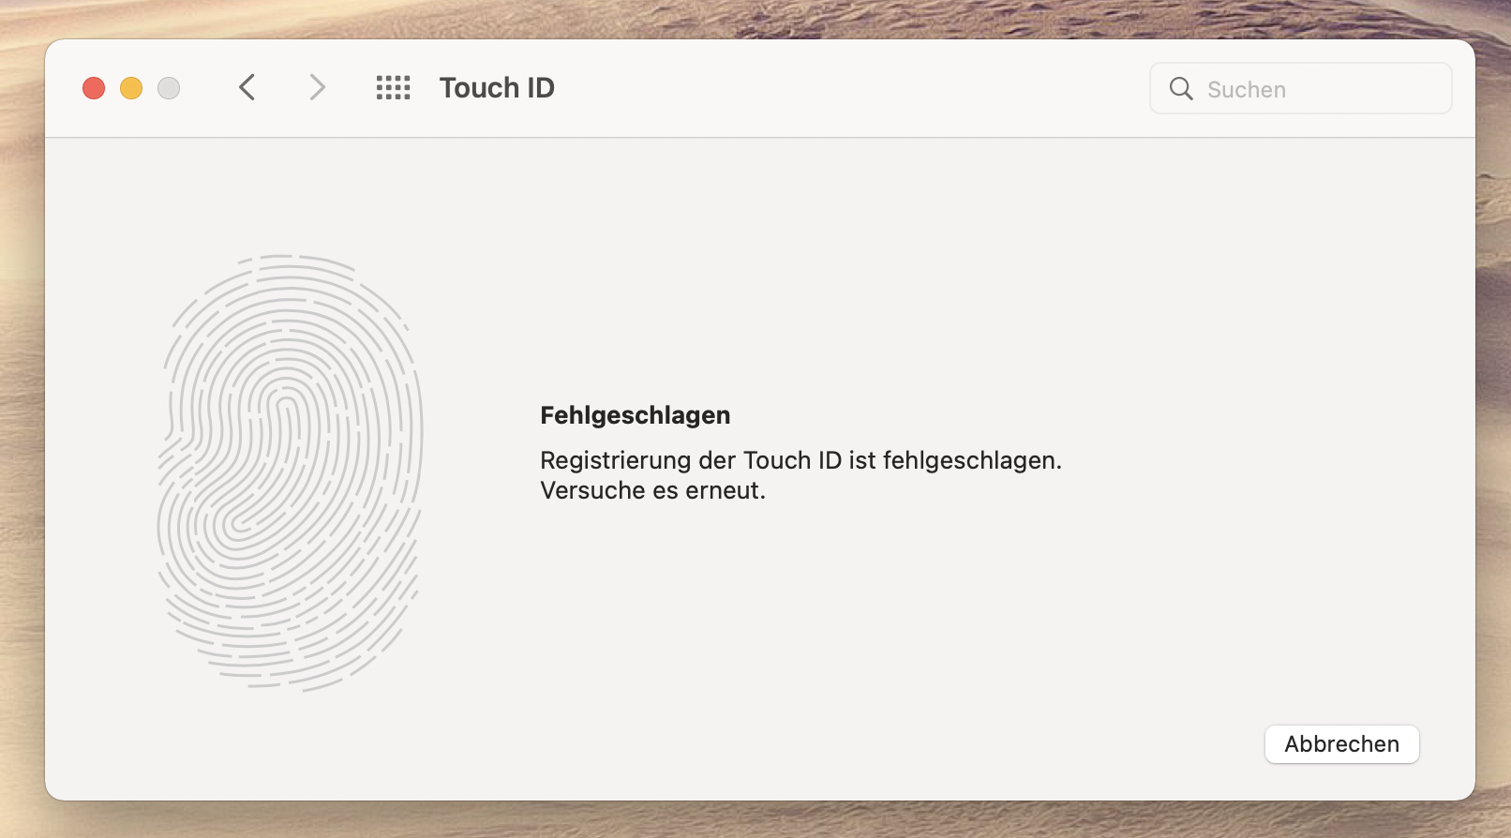1511x838 pixels.
Task: Click the back navigation arrow
Action: pos(247,88)
